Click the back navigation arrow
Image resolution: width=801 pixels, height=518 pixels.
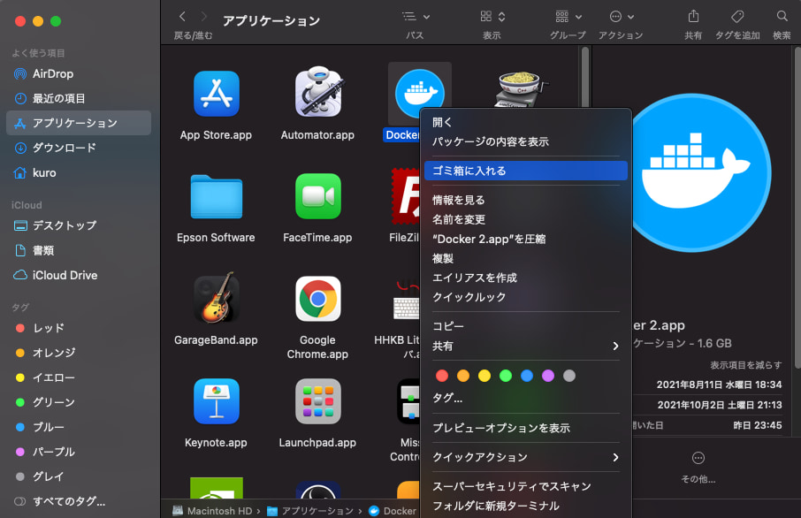click(x=182, y=16)
